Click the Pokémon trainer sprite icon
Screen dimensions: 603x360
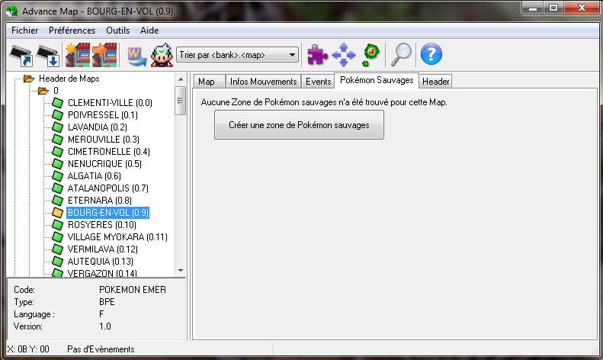tap(161, 55)
